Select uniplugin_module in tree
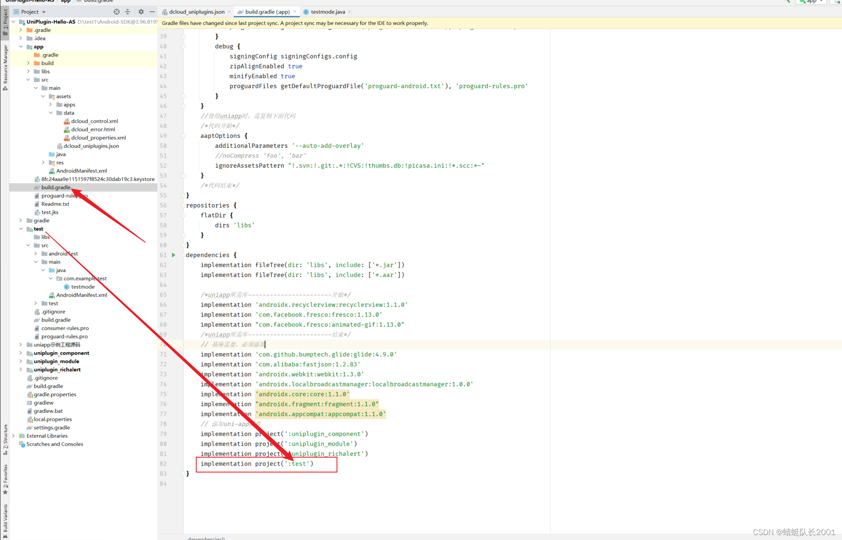 56,361
